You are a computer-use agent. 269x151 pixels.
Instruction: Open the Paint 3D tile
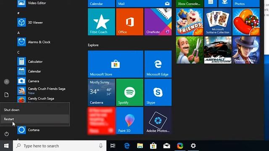[x=130, y=120]
